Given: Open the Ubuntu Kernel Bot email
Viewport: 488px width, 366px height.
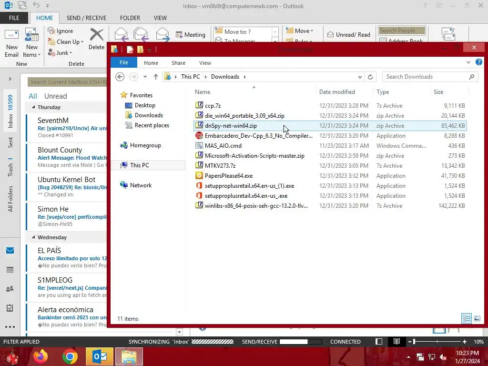Looking at the screenshot, I should pos(67,187).
